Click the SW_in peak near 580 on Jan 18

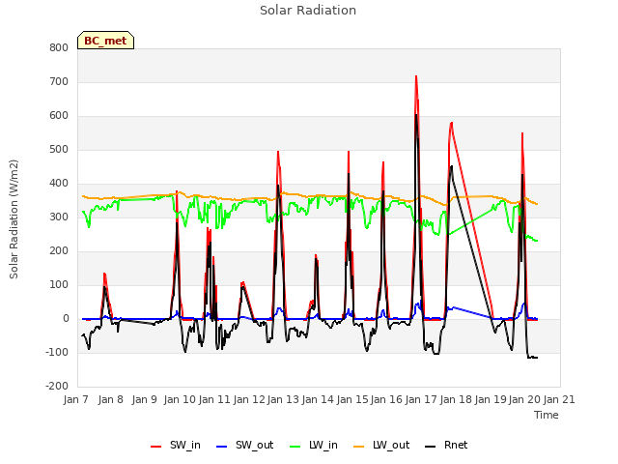pyautogui.click(x=451, y=123)
